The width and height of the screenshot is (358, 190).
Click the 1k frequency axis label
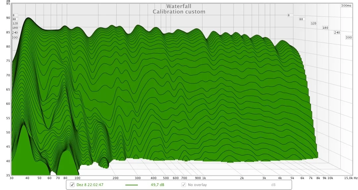pos(204,178)
